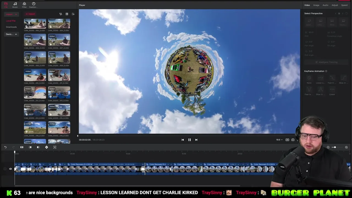The width and height of the screenshot is (352, 198).
Task: Go to previous keyframe in Select Perspective
Action: pyautogui.click(x=335, y=13)
